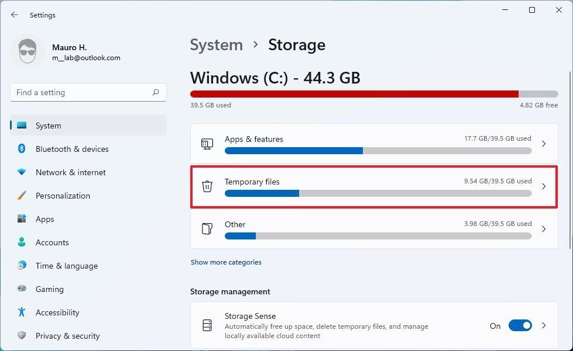Click the Storage Sense icon
This screenshot has width=573, height=351.
click(x=207, y=325)
